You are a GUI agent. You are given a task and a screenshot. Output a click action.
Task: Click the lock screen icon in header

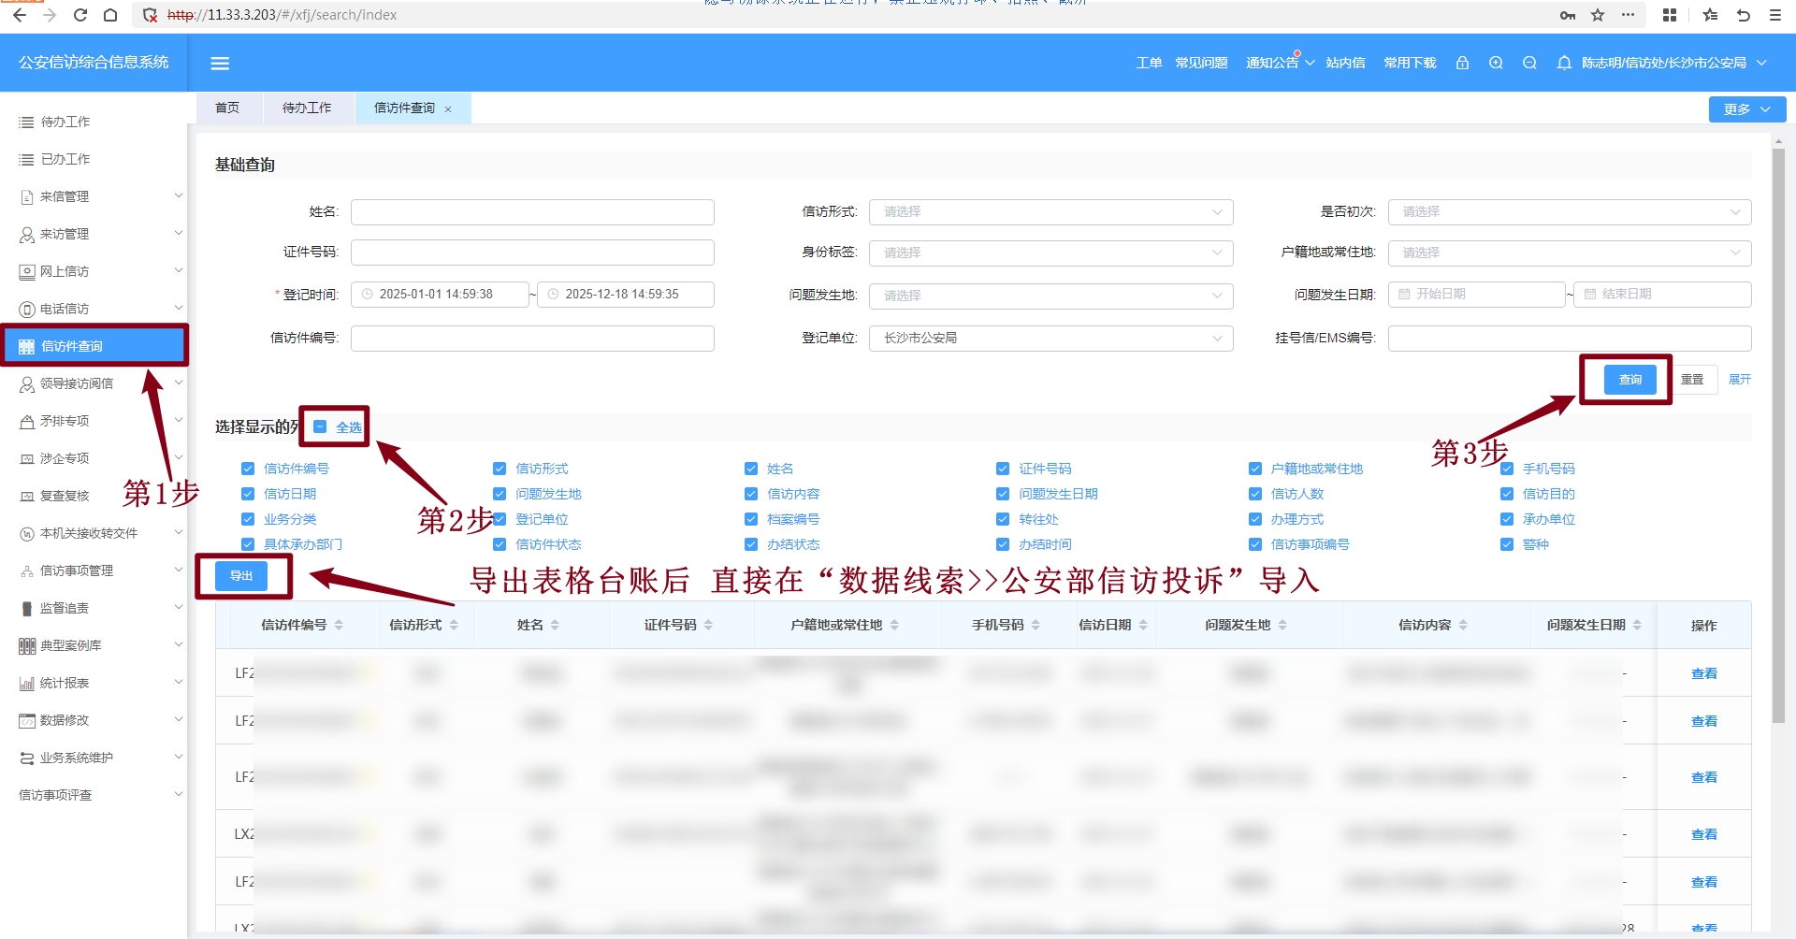point(1462,63)
